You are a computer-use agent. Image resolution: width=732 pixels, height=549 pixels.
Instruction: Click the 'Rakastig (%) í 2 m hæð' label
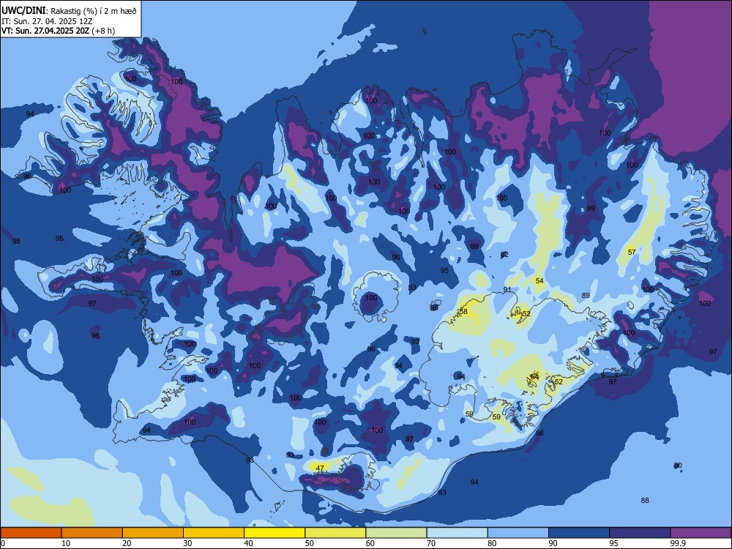[x=94, y=11]
